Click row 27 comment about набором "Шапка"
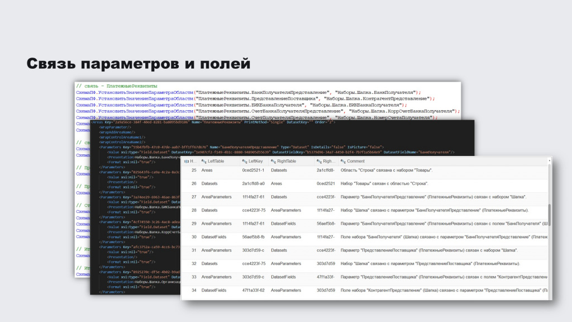The image size is (572, 322). (x=433, y=197)
